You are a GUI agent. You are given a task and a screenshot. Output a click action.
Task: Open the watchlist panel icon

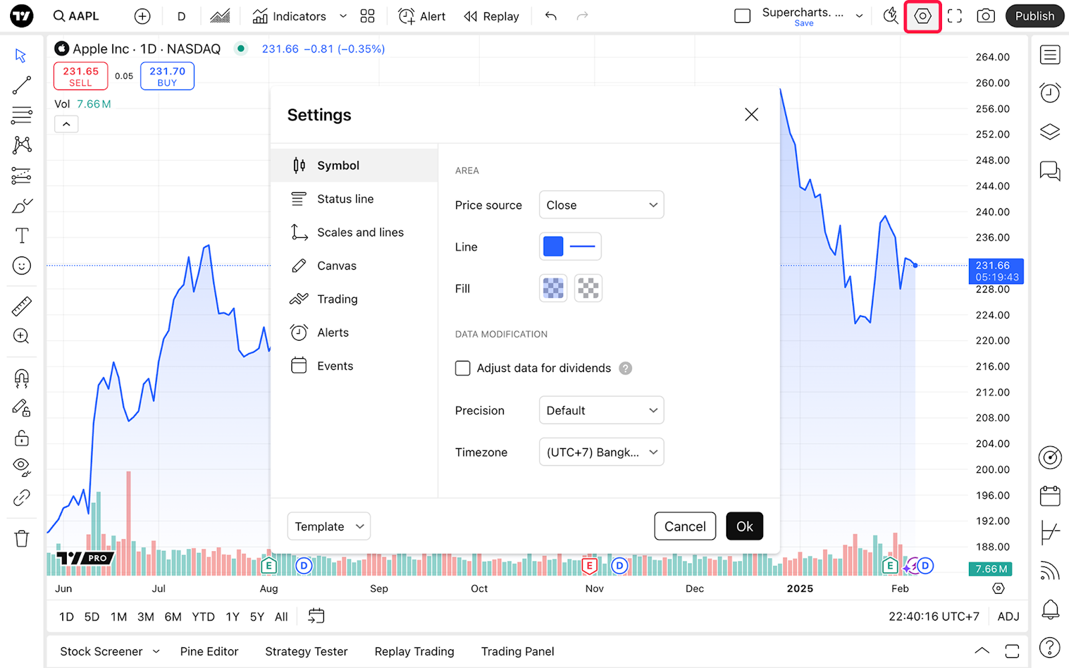(1050, 55)
